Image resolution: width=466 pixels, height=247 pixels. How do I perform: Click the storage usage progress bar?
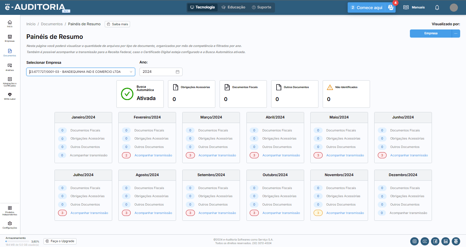[18, 241]
